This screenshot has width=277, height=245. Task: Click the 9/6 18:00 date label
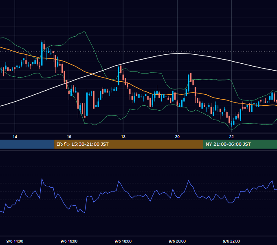(123, 241)
